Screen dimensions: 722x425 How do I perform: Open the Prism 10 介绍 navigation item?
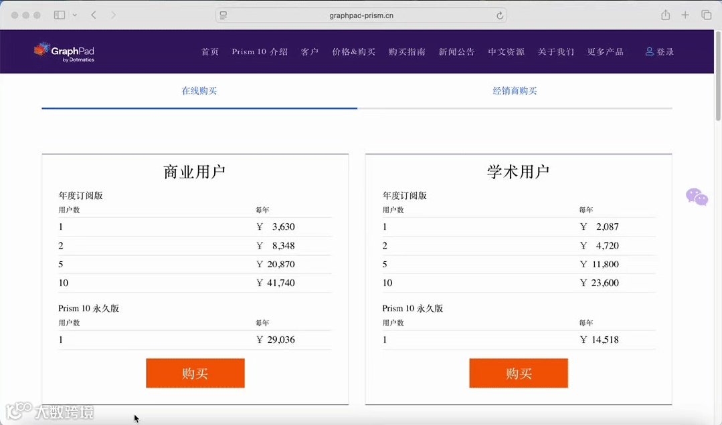[260, 51]
